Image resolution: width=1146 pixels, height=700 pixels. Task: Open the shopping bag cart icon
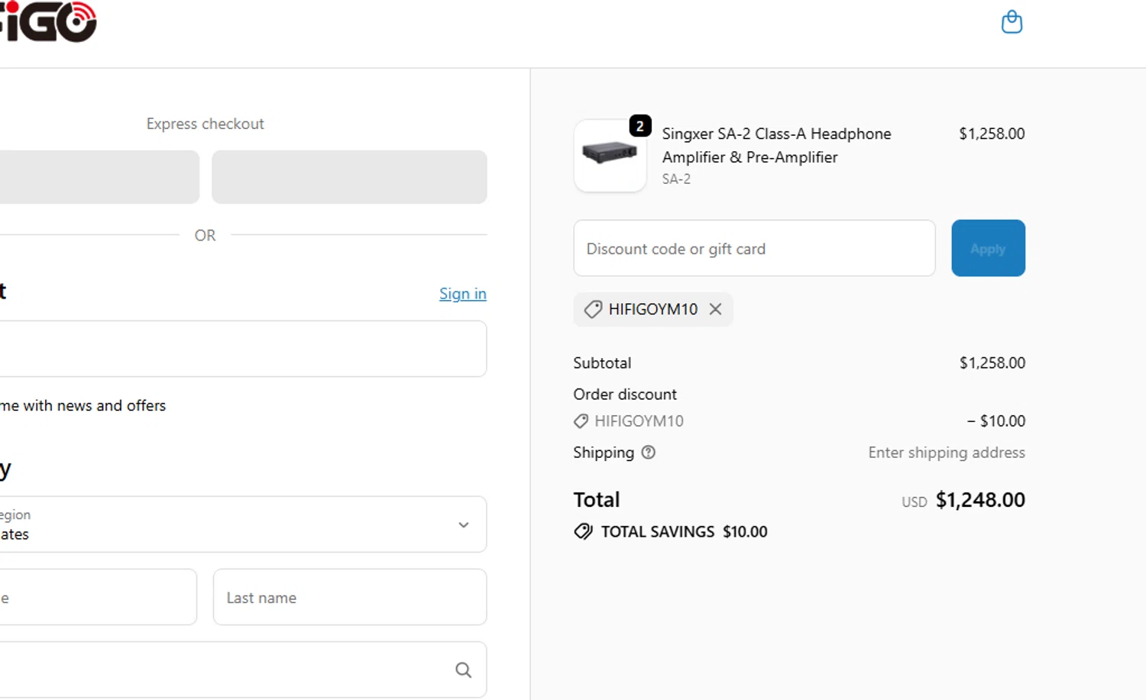[1012, 21]
